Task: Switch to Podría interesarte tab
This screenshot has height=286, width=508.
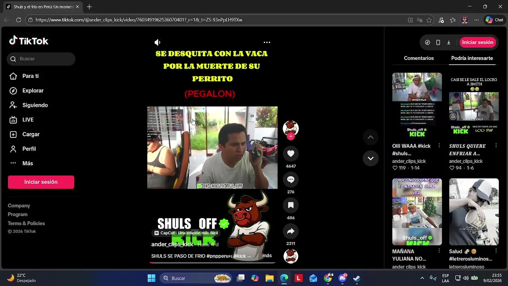Action: coord(472,58)
